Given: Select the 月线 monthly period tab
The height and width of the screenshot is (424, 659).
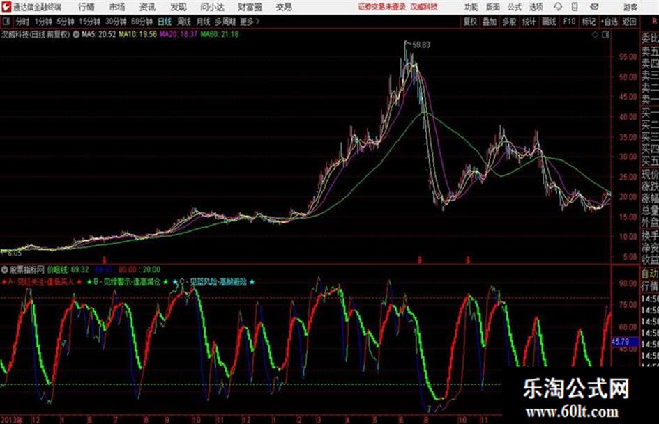Looking at the screenshot, I should click(x=204, y=22).
